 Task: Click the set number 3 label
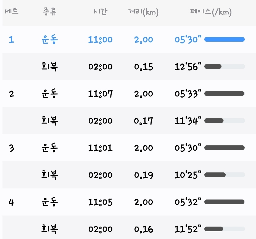(12, 148)
